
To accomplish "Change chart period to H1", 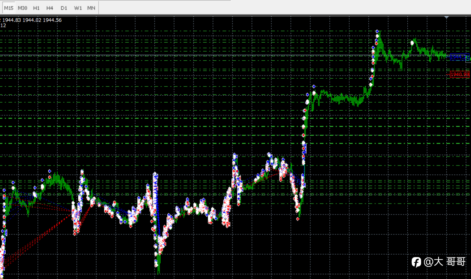I will click(x=37, y=8).
